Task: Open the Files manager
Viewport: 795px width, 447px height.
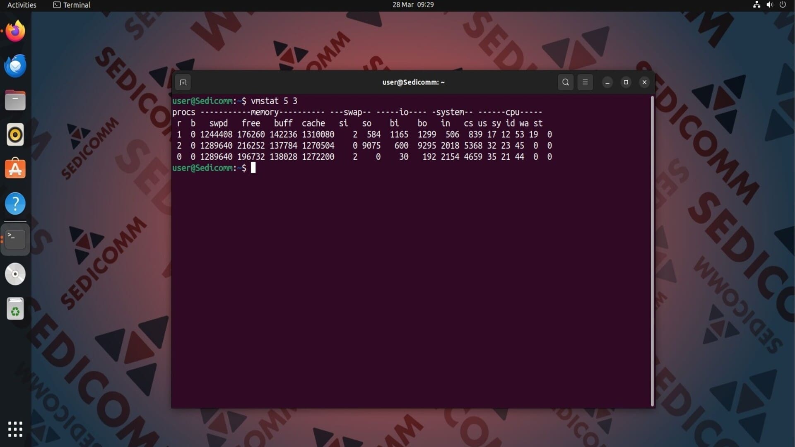Action: (15, 100)
